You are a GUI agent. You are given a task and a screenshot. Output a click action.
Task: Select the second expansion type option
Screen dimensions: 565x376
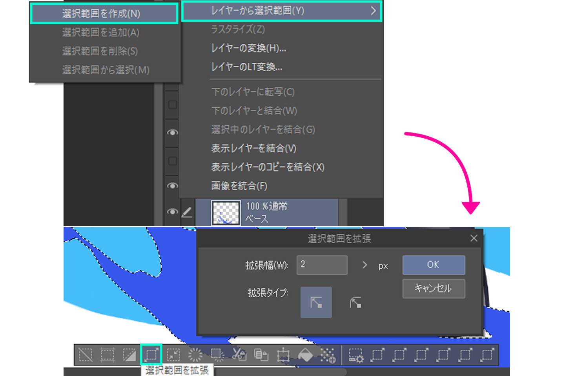coord(355,302)
